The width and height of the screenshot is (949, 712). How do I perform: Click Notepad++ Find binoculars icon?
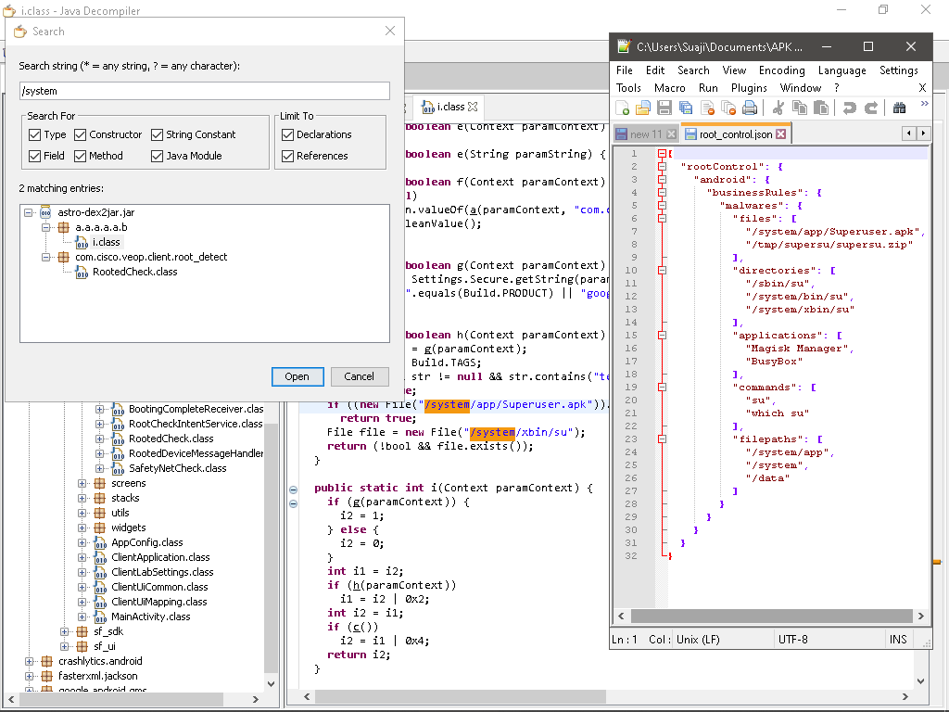click(899, 108)
